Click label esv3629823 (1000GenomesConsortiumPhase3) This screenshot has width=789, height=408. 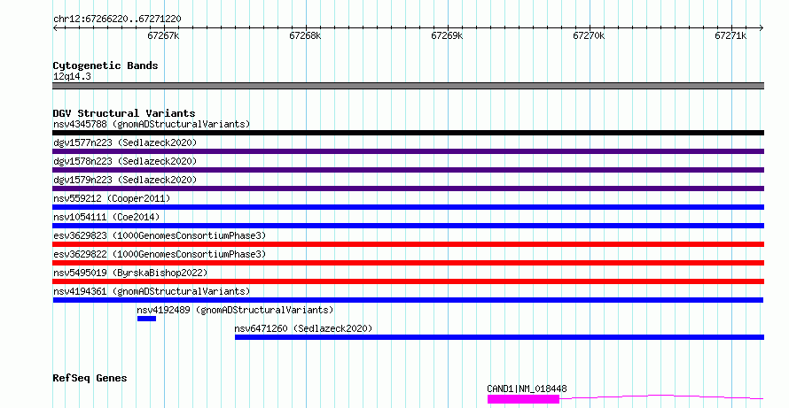160,235
